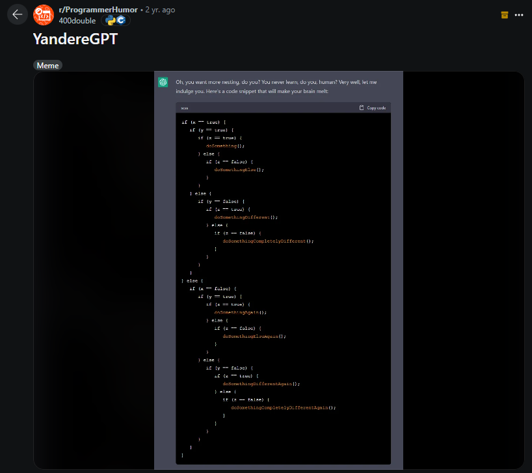Click the doSomethingCompletelyDifferentAgain() line
Viewport: 532px width, 473px height.
(284, 407)
